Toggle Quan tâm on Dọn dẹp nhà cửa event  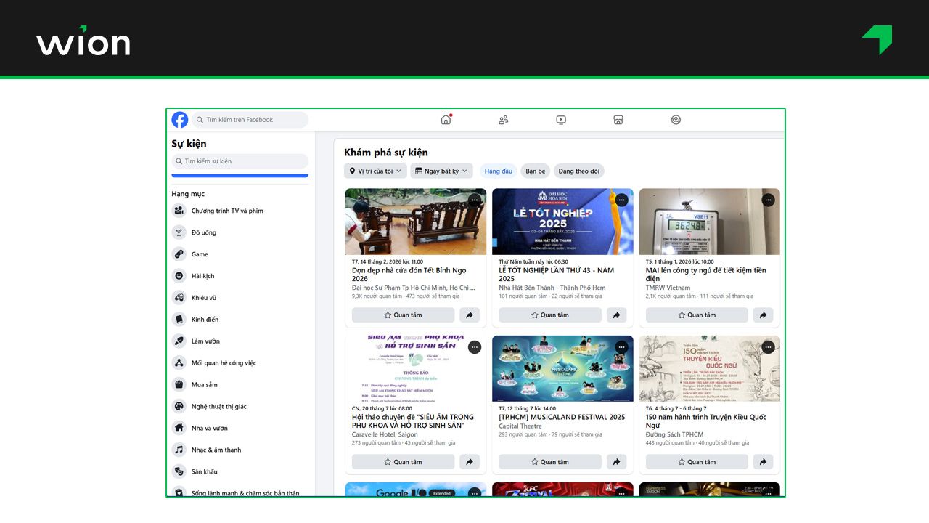(x=403, y=315)
